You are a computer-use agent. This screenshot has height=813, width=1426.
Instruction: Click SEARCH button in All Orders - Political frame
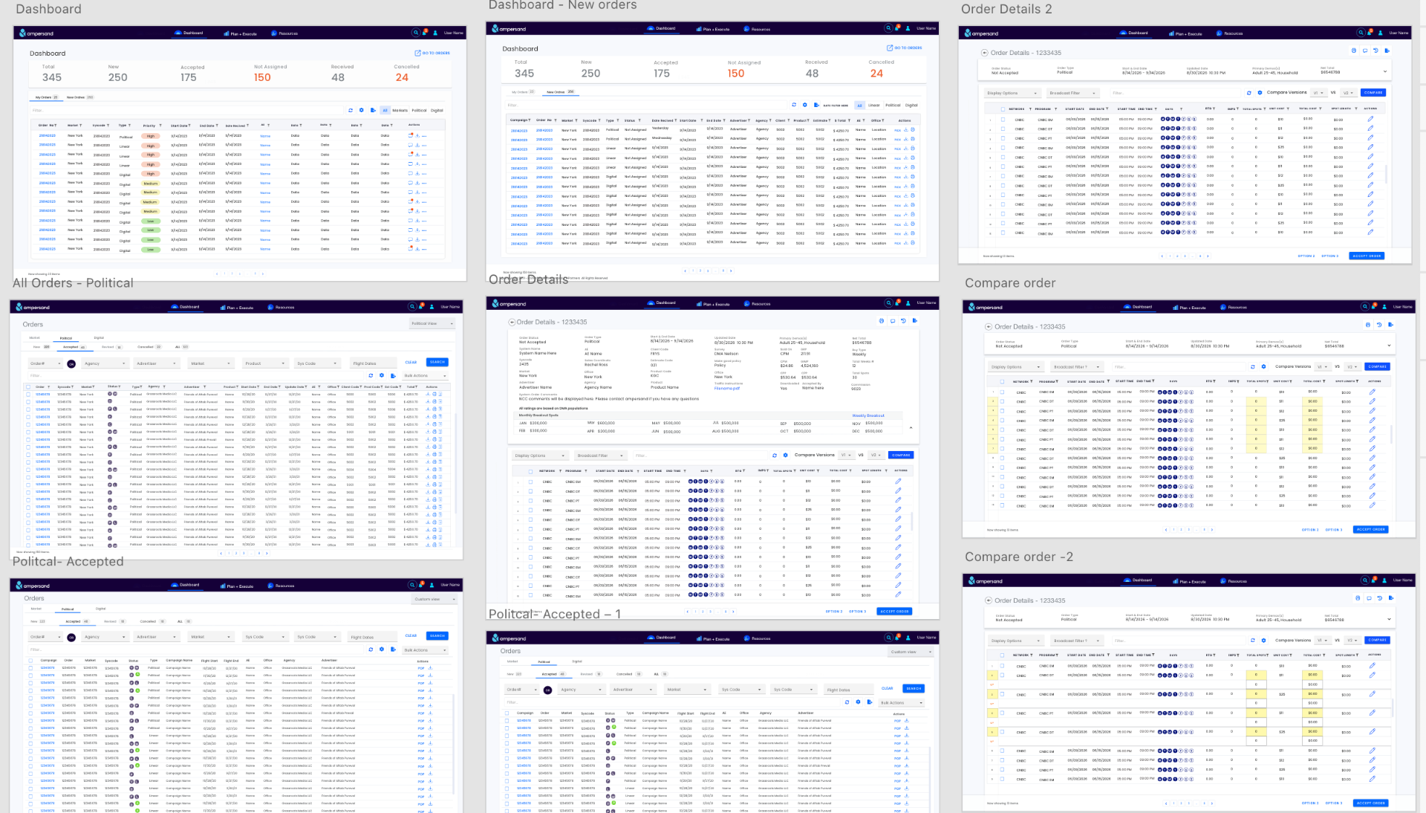tap(437, 362)
